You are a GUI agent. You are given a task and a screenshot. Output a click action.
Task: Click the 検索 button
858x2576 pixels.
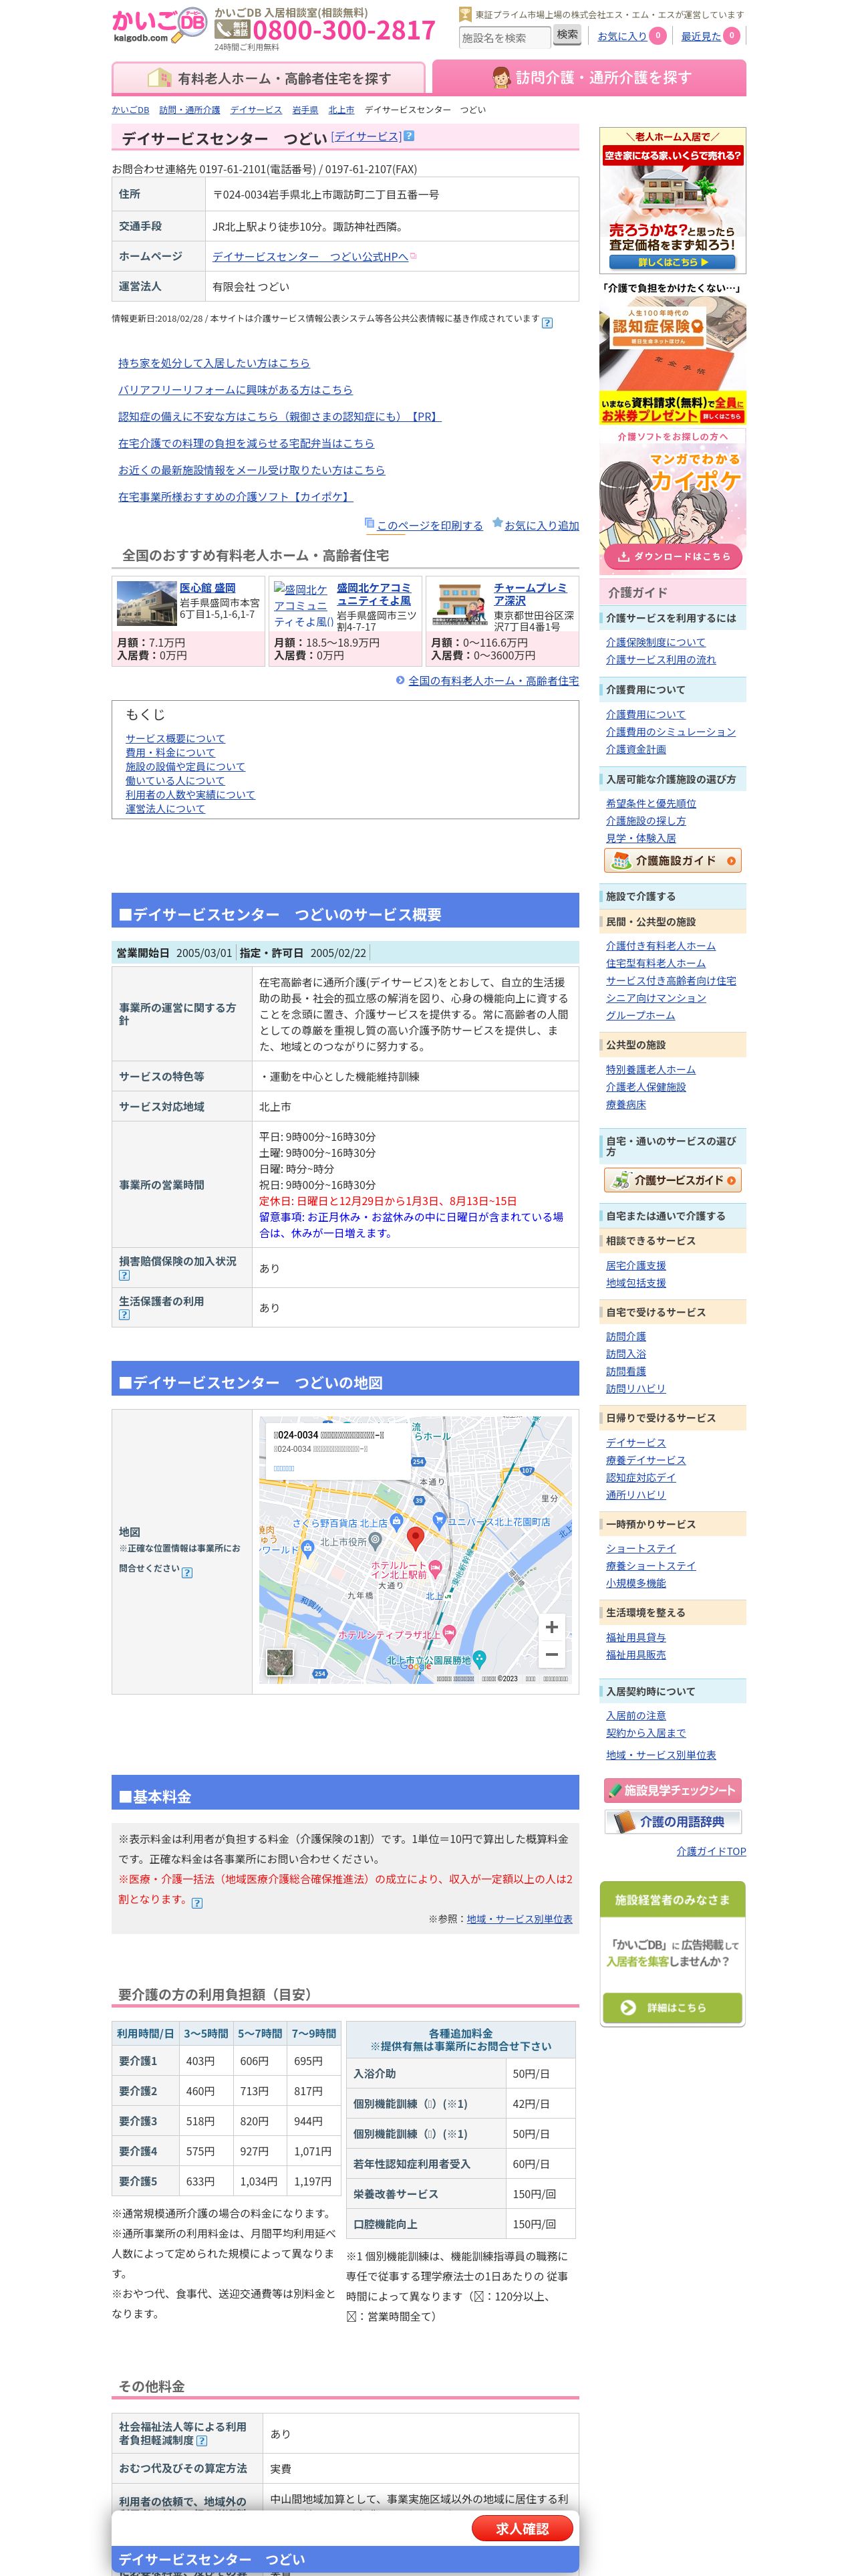tap(567, 35)
